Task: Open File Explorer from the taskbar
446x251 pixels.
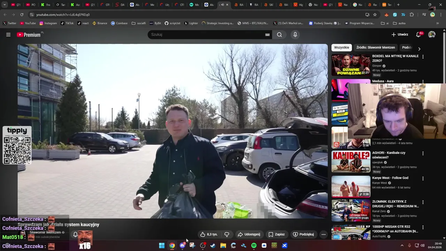Action: pyautogui.click(x=223, y=245)
